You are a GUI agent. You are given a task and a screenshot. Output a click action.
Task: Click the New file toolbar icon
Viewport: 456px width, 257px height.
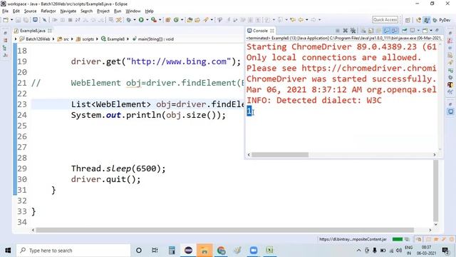(6, 20)
